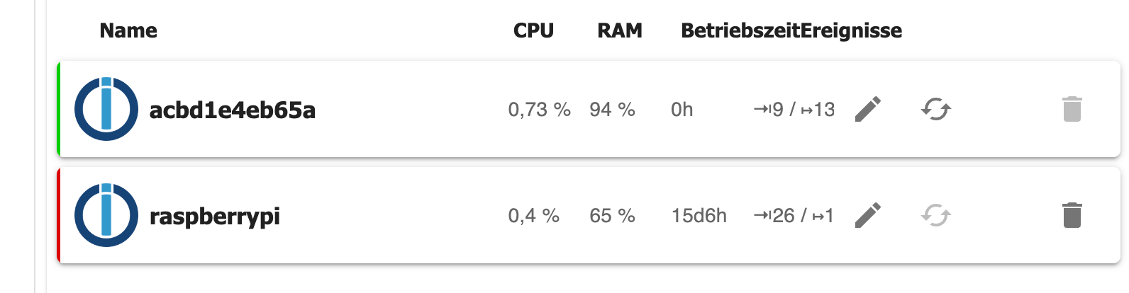The image size is (1129, 293).
Task: Delete the raspberrypi host
Action: coord(1072,215)
